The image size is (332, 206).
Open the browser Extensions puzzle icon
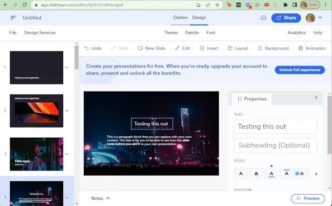coord(285,5)
